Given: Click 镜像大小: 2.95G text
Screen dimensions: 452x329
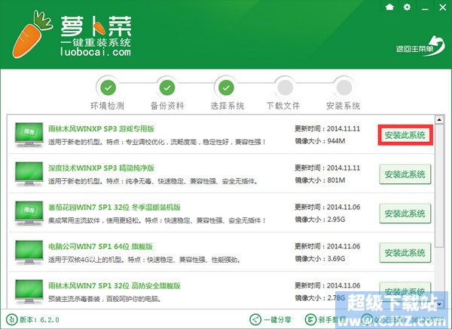Looking at the screenshot, I should click(320, 220).
